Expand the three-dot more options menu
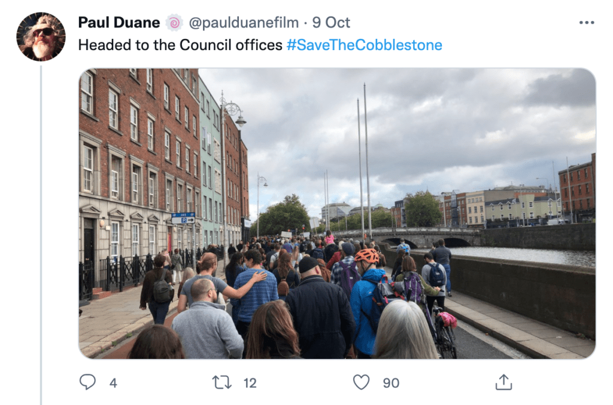The height and width of the screenshot is (405, 613). point(587,23)
